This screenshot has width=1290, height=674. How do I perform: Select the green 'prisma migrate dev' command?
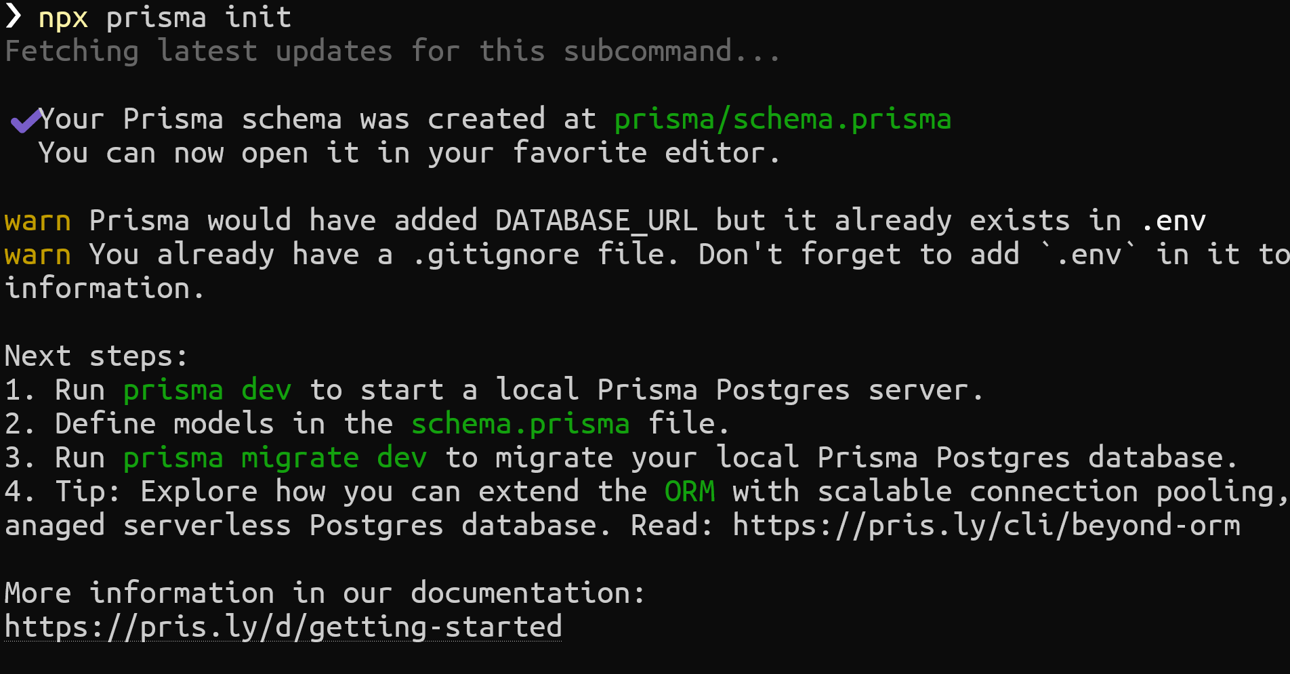pos(274,458)
